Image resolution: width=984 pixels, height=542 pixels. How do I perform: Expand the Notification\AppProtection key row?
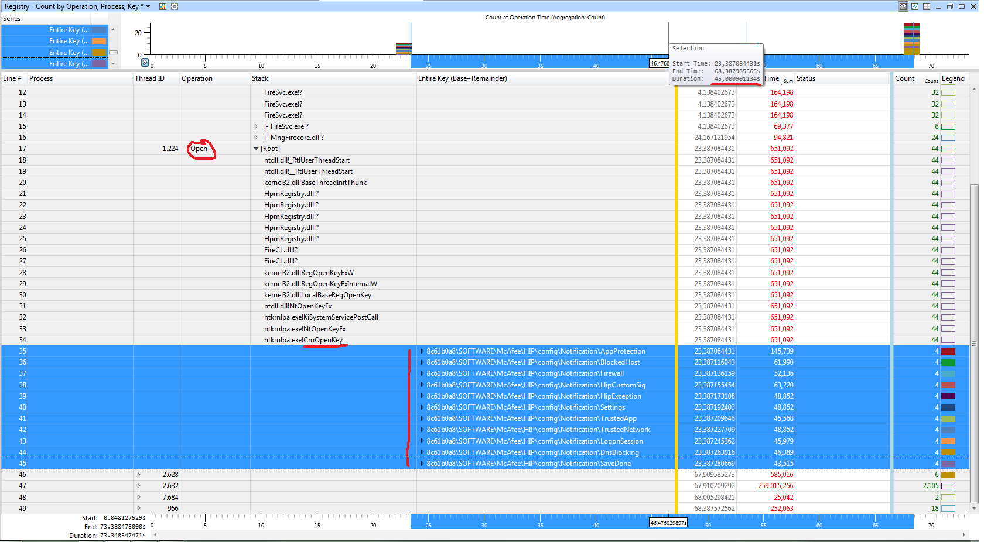(422, 351)
